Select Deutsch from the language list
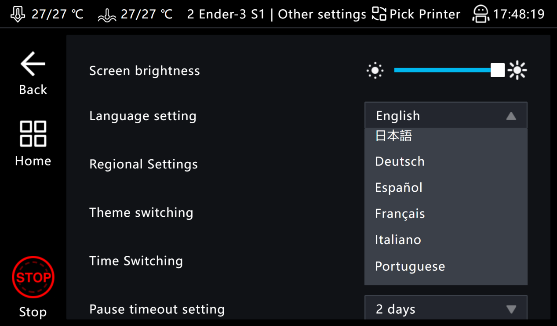Image resolution: width=557 pixels, height=326 pixels. [400, 161]
